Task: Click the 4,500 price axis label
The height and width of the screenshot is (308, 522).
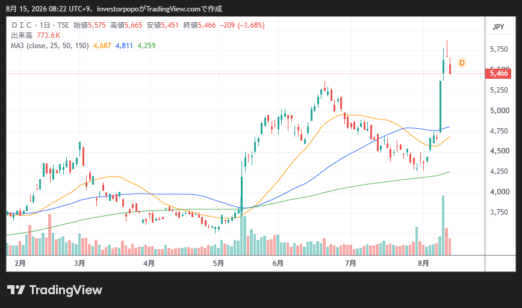Action: coord(500,151)
